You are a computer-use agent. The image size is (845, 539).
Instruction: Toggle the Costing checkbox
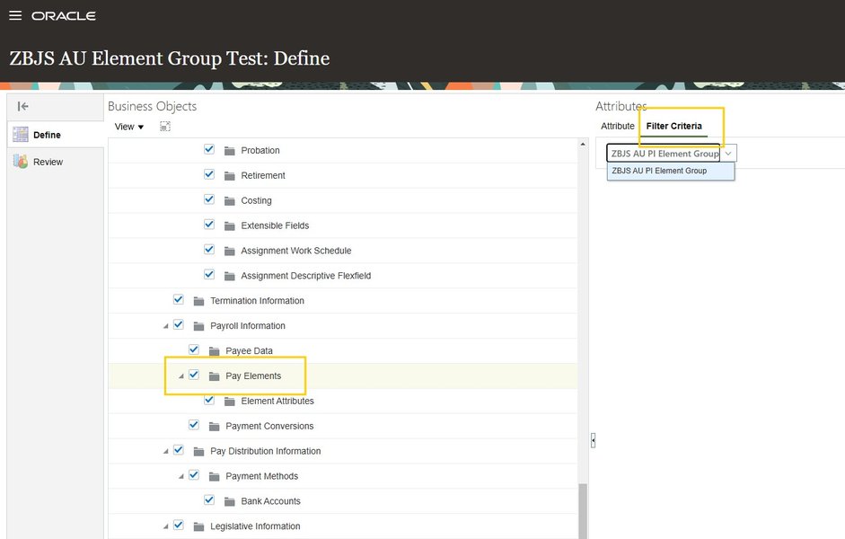tap(209, 199)
